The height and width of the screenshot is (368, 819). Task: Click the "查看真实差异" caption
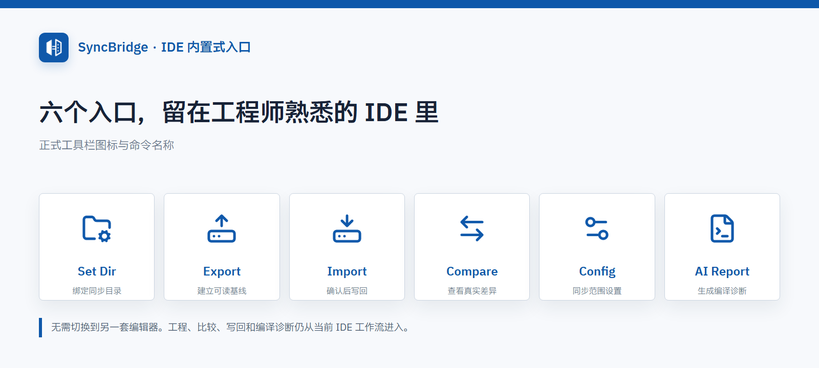(472, 291)
